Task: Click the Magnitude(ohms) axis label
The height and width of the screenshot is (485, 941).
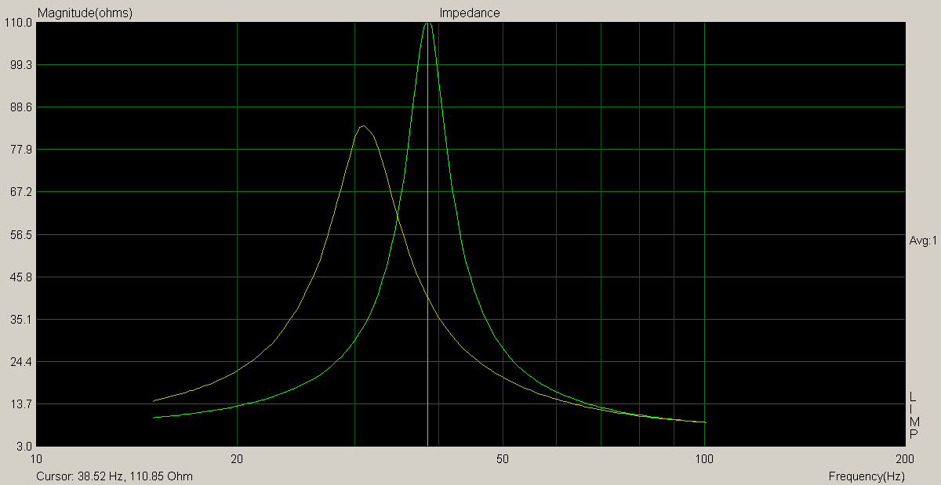Action: (85, 13)
